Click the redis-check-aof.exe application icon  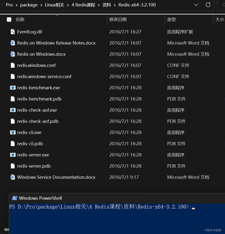[x=13, y=110]
